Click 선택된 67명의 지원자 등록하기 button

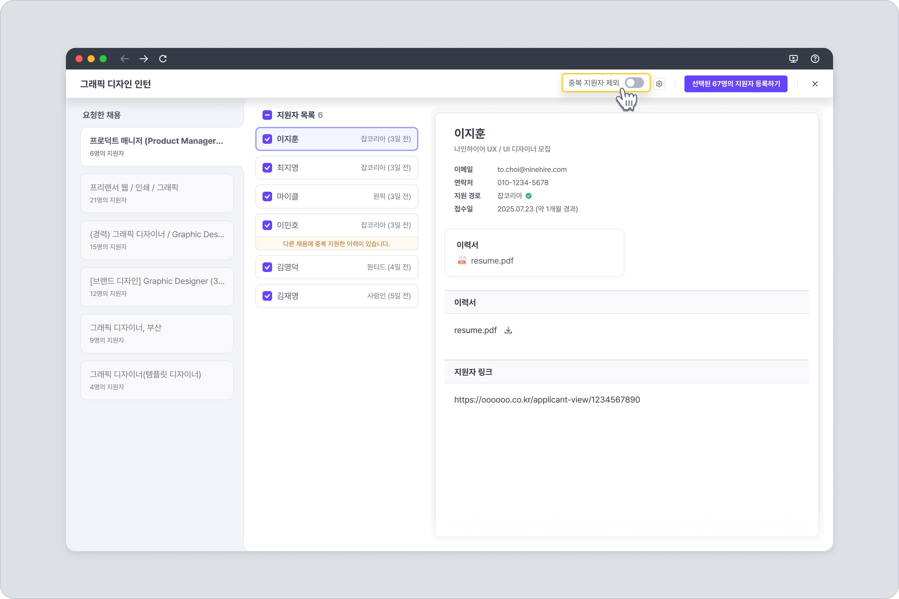pyautogui.click(x=735, y=84)
